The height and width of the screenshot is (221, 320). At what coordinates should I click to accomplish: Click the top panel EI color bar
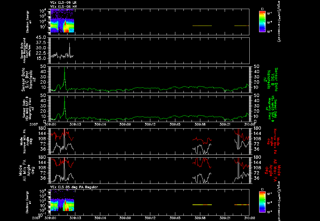262,22
